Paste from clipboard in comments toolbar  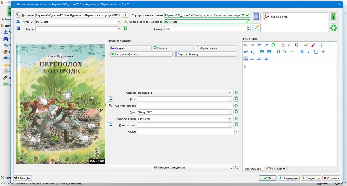[x=297, y=45]
